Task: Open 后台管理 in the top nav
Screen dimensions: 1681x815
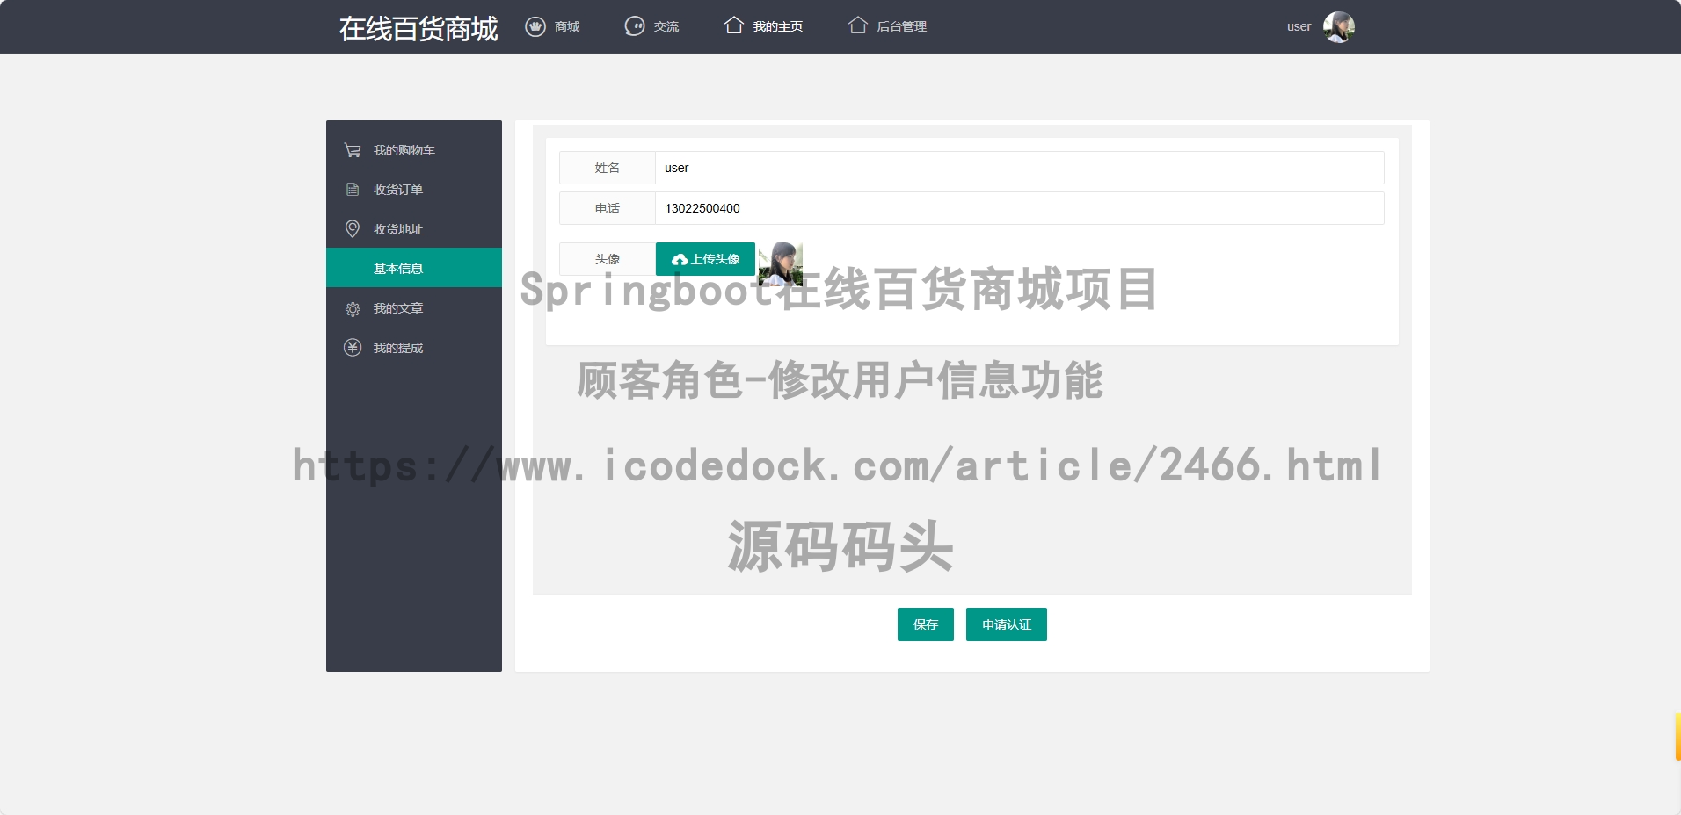Action: pos(902,26)
